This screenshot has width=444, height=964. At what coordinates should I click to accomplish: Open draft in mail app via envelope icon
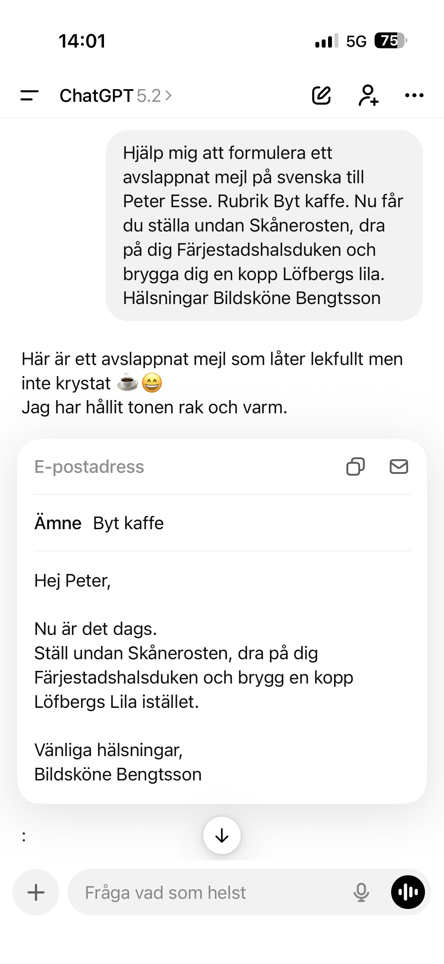tap(399, 466)
